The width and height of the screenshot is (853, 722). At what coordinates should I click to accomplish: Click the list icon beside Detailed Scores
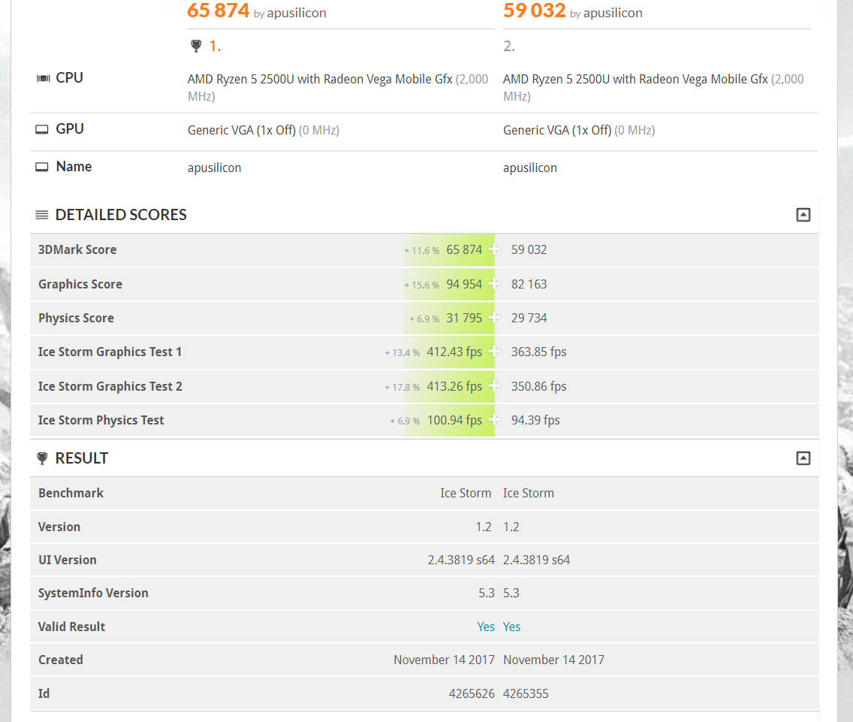point(42,215)
